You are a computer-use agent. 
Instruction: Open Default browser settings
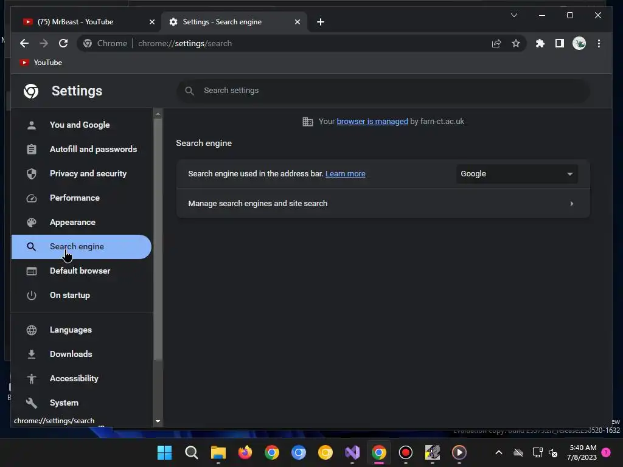coord(82,271)
